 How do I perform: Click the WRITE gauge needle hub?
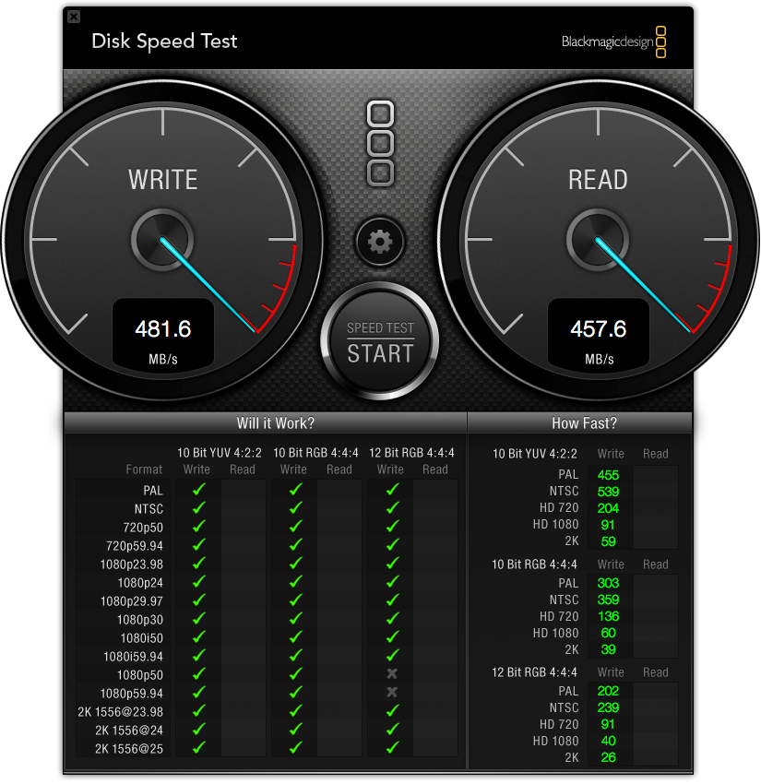162,240
